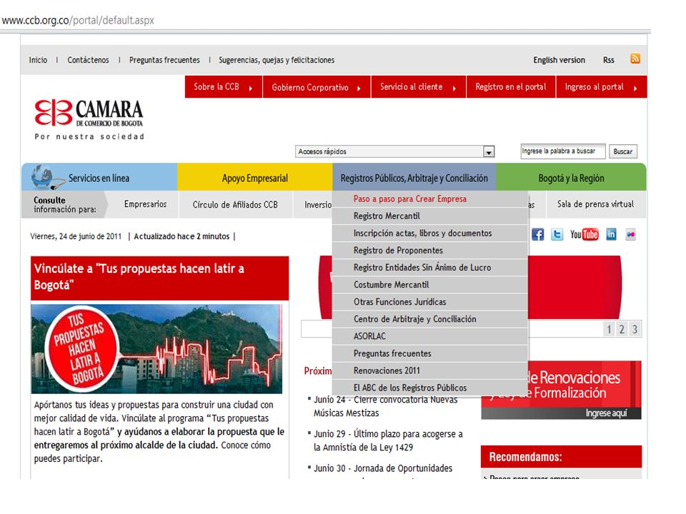Image resolution: width=686 pixels, height=514 pixels.
Task: Open the Preguntas frecuentes top bar link
Action: point(164,60)
